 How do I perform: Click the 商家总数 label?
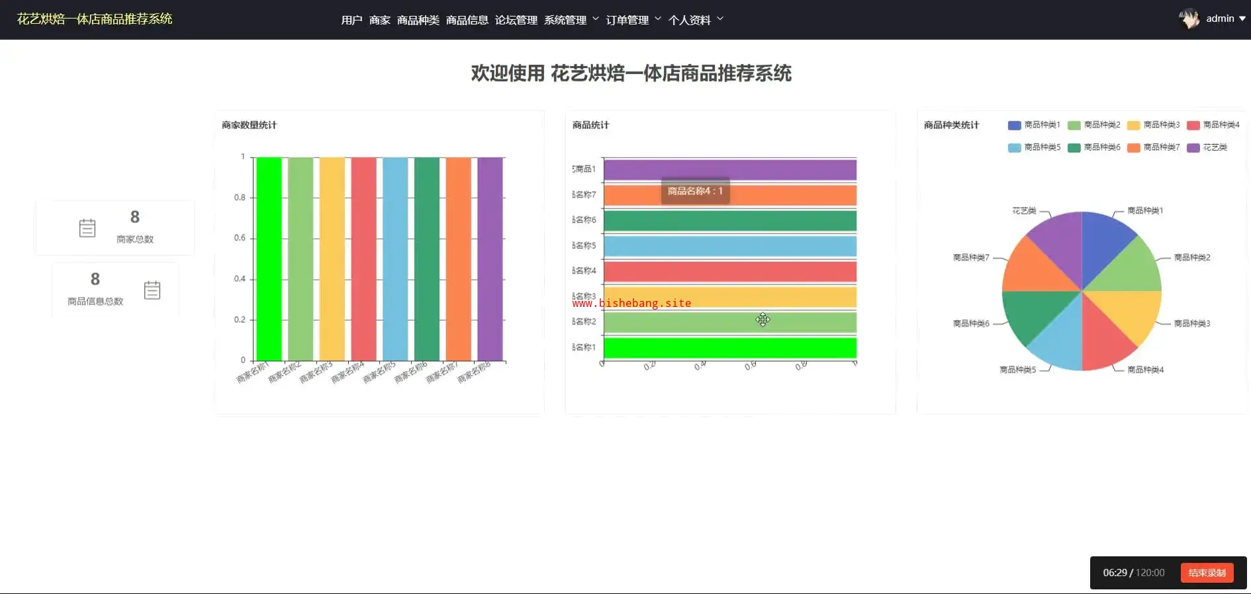pyautogui.click(x=135, y=239)
